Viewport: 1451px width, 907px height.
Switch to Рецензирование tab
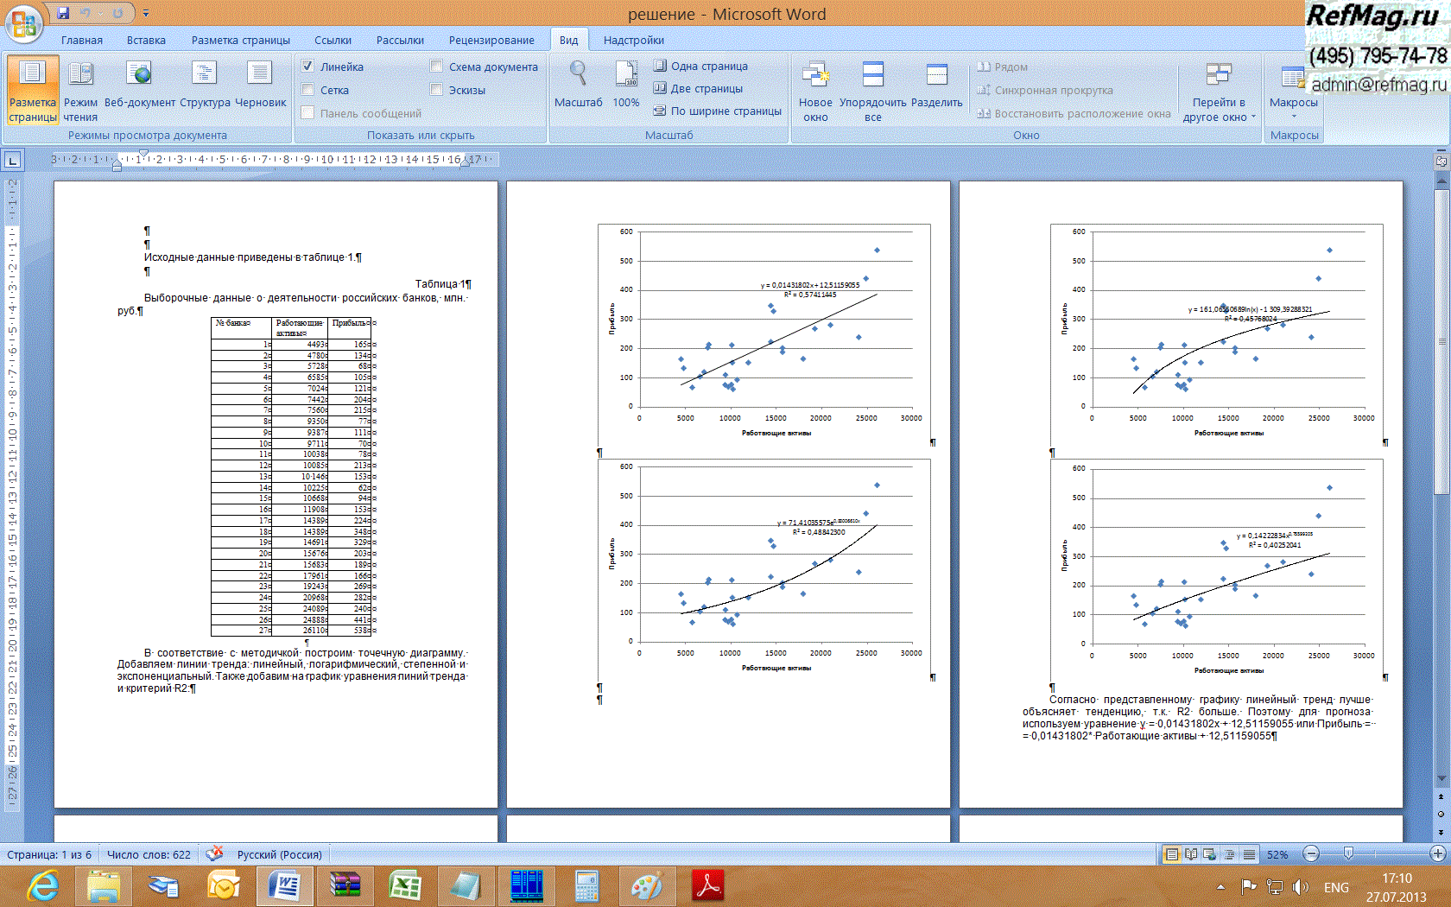(491, 40)
